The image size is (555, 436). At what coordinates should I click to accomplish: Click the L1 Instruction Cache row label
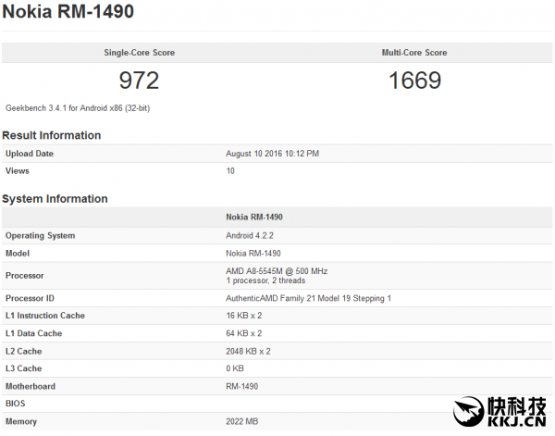point(45,316)
